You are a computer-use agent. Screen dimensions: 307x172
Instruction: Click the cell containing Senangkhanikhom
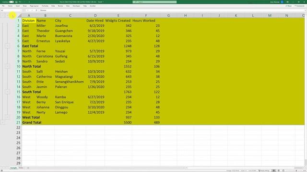coord(70,82)
